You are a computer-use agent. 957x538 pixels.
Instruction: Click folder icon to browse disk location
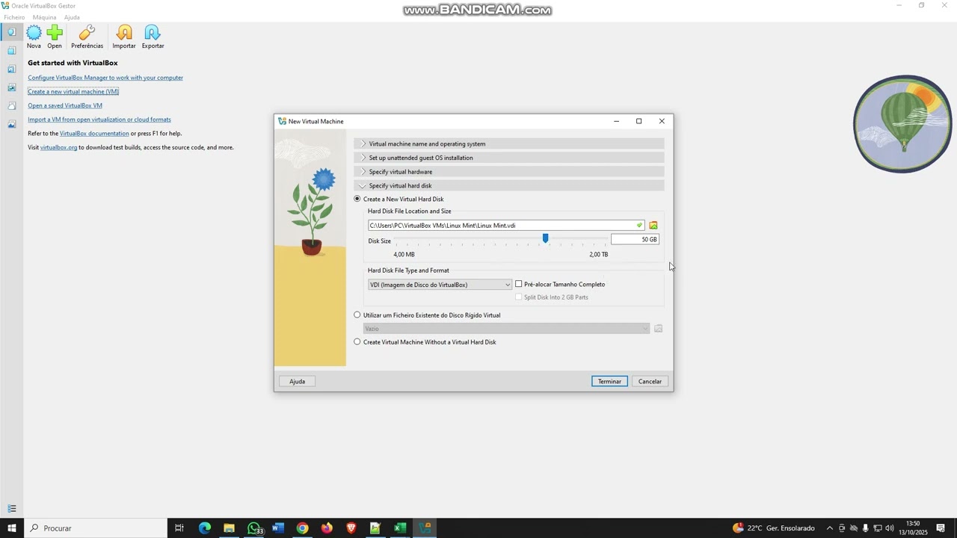653,226
